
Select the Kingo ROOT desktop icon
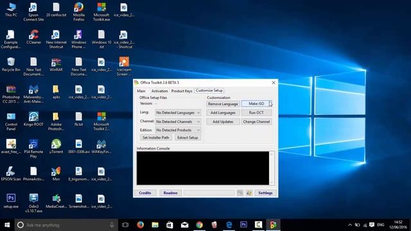33,119
